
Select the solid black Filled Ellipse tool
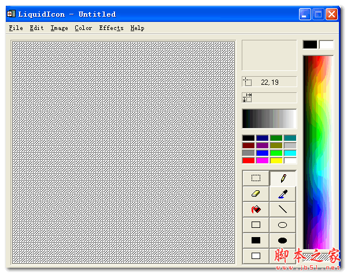pyautogui.click(x=283, y=240)
